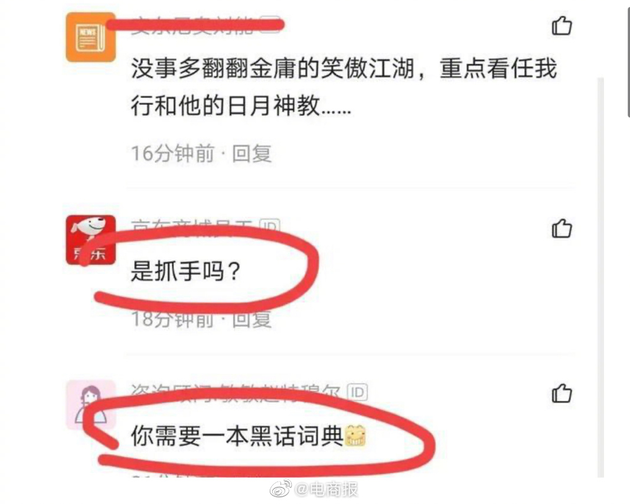Viewport: 630px width, 504px height.
Task: Open the orange NEWS avatar profile
Action: coord(91,37)
